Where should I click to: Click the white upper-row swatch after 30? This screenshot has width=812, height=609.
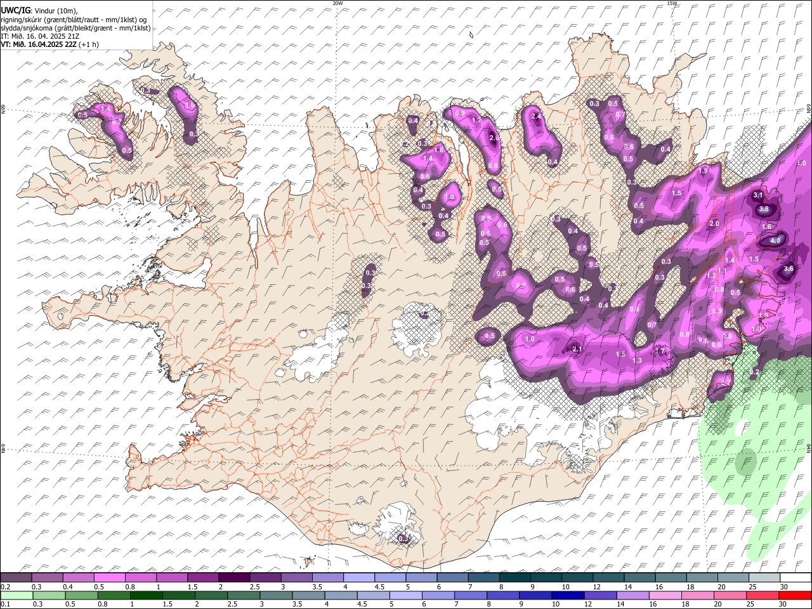tap(796, 578)
